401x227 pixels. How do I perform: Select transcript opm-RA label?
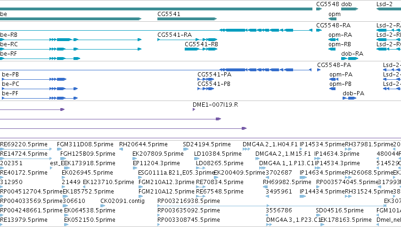coord(340,35)
